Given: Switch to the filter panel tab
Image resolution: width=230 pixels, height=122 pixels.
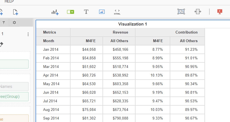Looking at the screenshot, I should [x=4, y=23].
